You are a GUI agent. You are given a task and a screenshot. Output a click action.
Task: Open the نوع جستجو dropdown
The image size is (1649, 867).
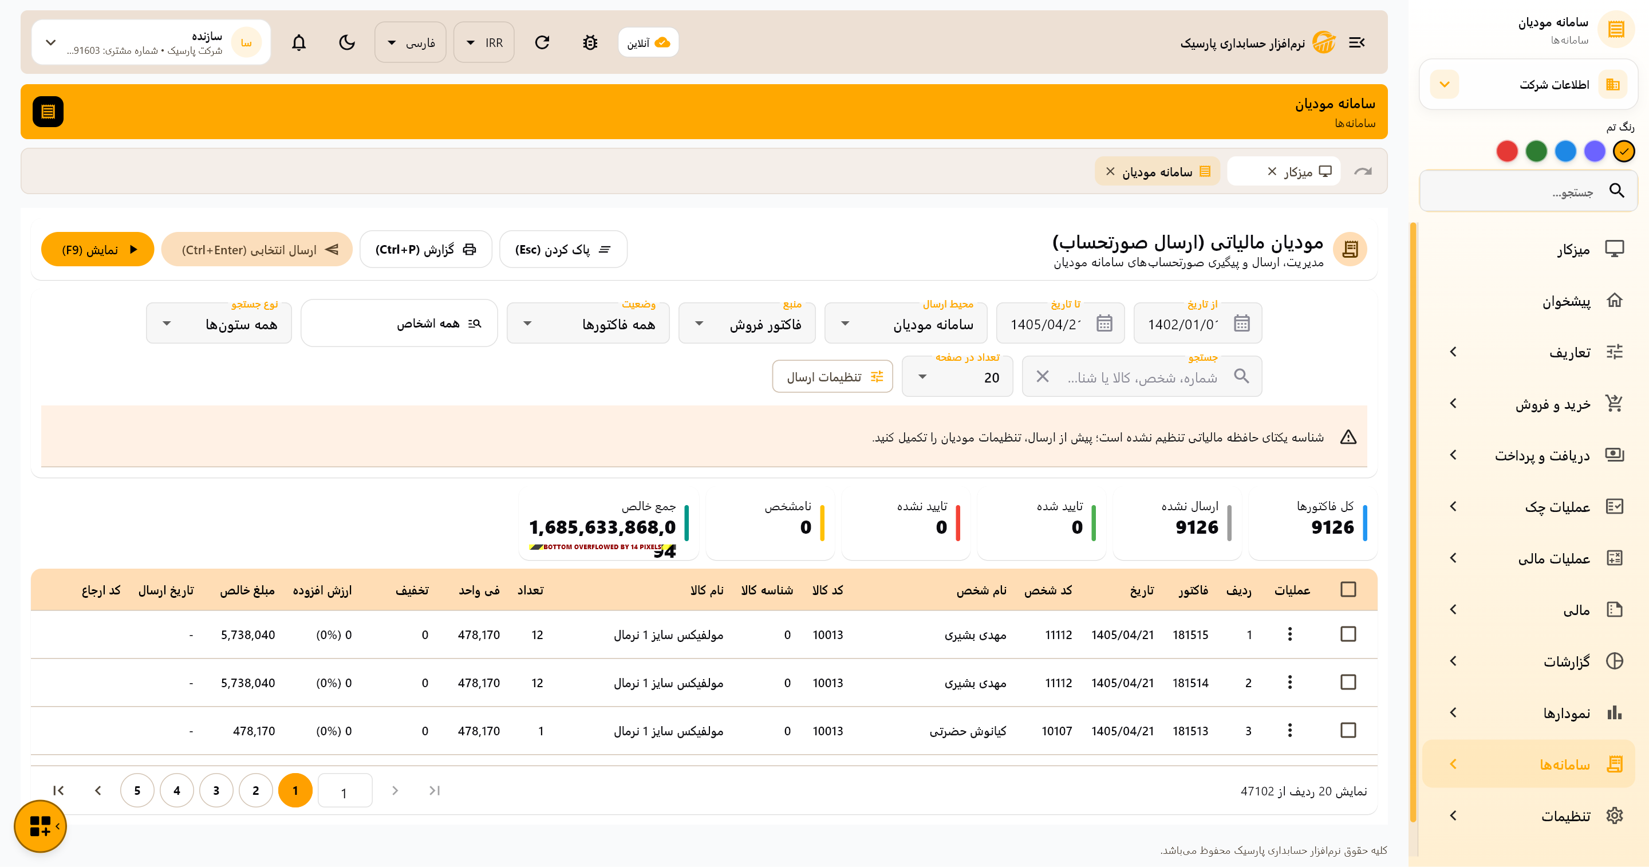tap(219, 324)
